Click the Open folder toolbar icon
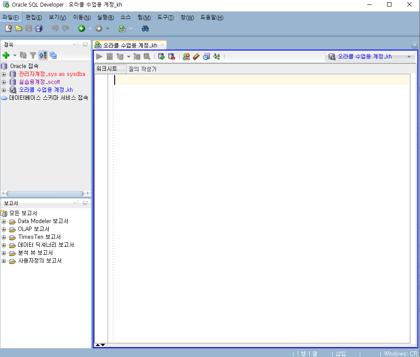This screenshot has width=420, height=357. [x=18, y=29]
